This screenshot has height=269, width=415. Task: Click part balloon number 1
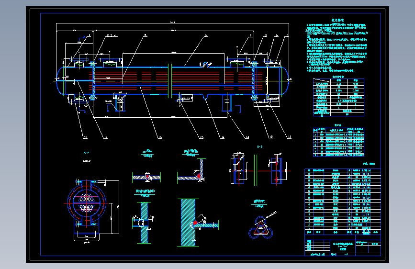pos(90,35)
